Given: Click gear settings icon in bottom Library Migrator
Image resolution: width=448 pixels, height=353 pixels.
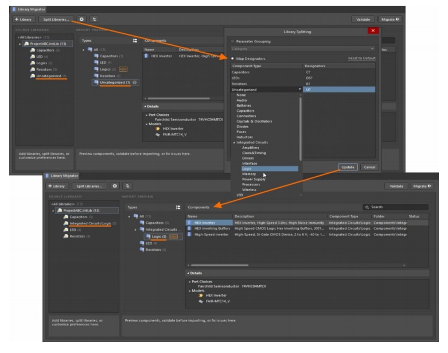Looking at the screenshot, I should pyautogui.click(x=115, y=186).
